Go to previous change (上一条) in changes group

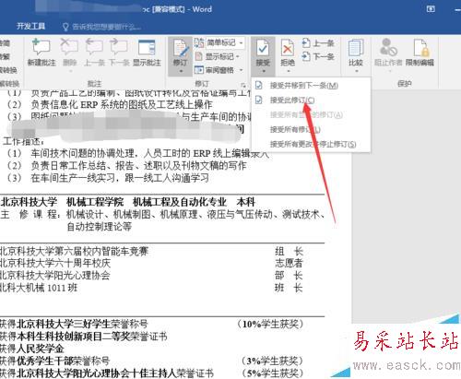[x=318, y=43]
